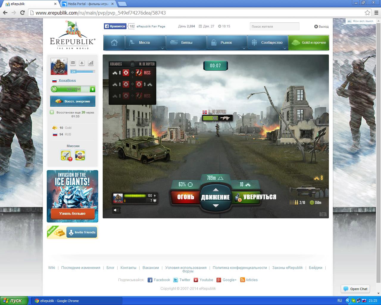Viewport: 381px width, 305px height.
Task: Open the Битвы menu
Action: (x=186, y=43)
